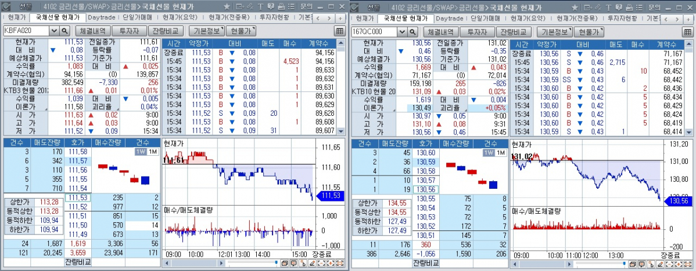
Task: Click the export arrow icon in left title bar
Action: click(x=240, y=6)
